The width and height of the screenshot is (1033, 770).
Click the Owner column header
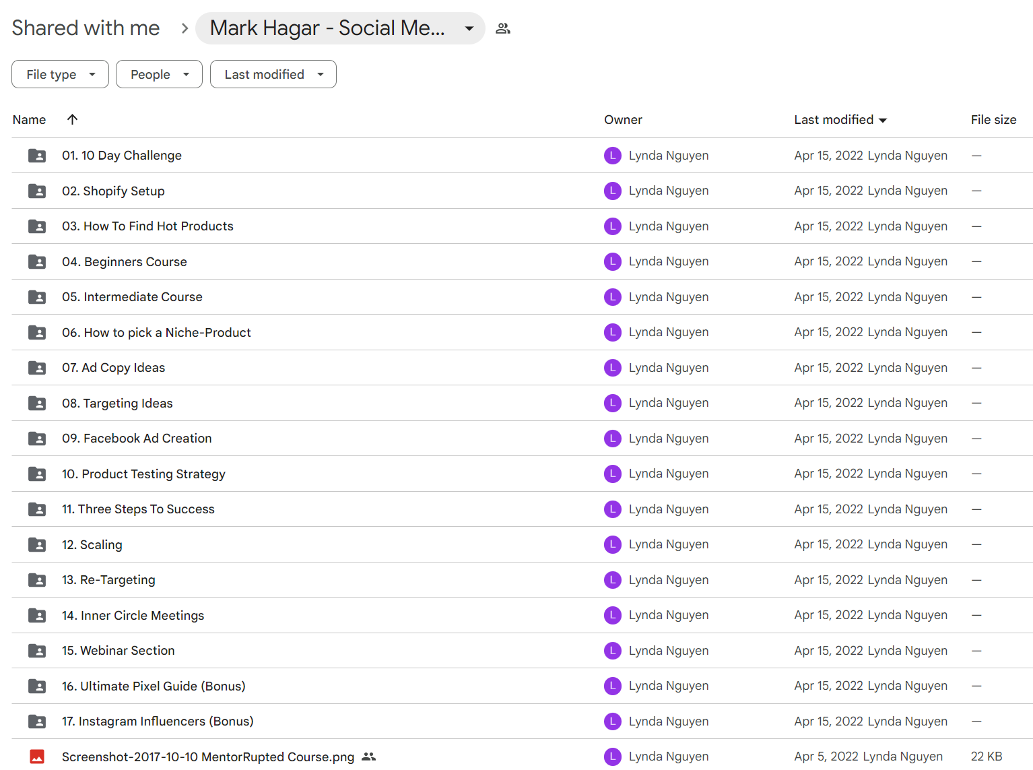click(623, 119)
